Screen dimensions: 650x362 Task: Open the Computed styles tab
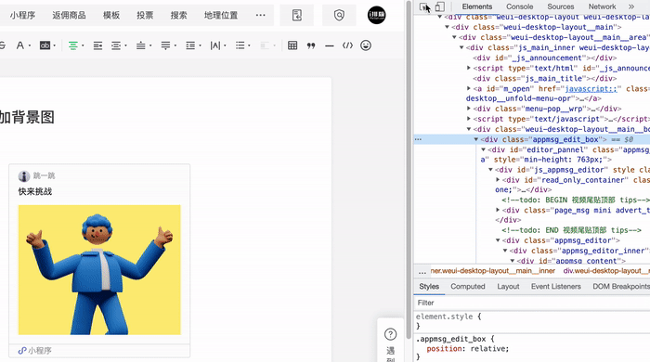(x=468, y=287)
